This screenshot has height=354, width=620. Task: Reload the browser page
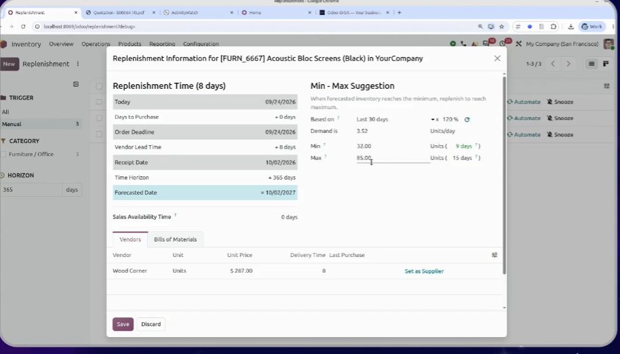pyautogui.click(x=23, y=26)
